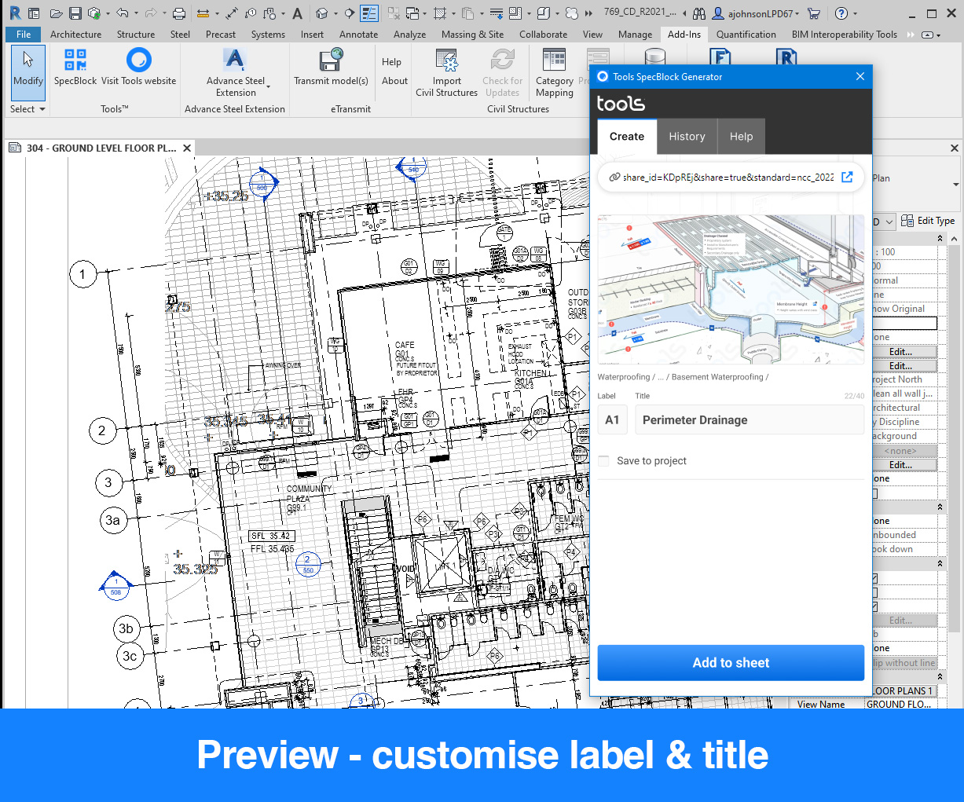Open the Architecture ribbon tab
This screenshot has height=802, width=964.
click(75, 35)
